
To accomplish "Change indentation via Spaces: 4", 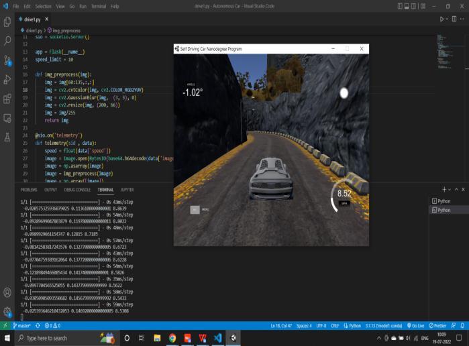I will click(x=304, y=326).
